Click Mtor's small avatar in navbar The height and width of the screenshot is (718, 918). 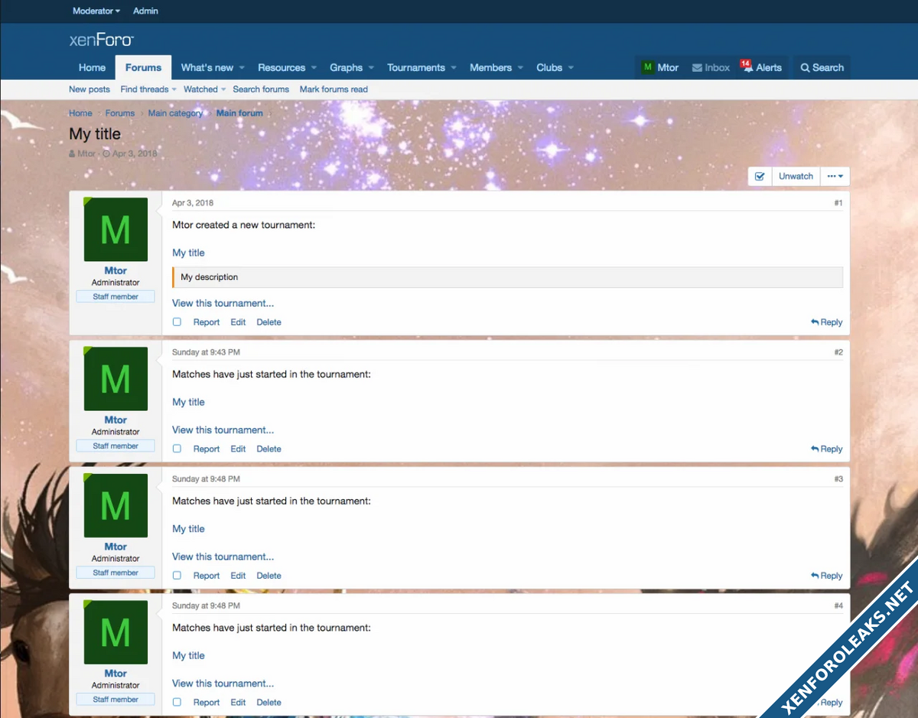(x=648, y=67)
